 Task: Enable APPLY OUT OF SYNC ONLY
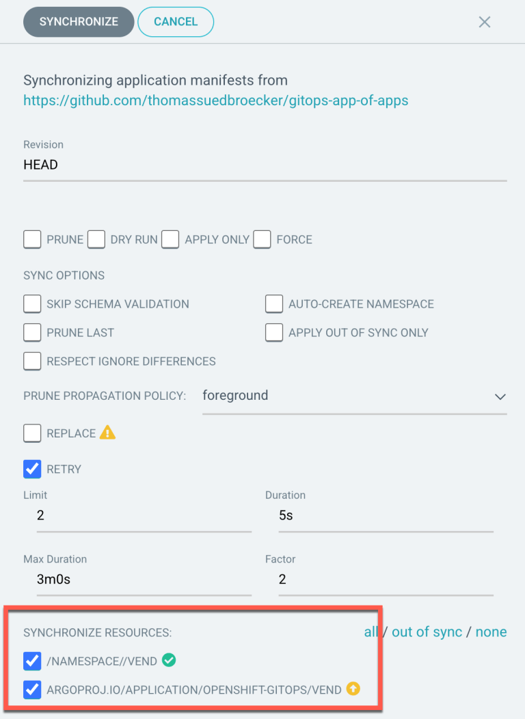click(273, 332)
